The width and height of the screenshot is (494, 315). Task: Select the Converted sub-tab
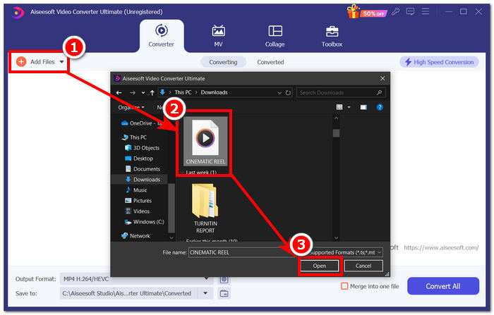tap(270, 62)
